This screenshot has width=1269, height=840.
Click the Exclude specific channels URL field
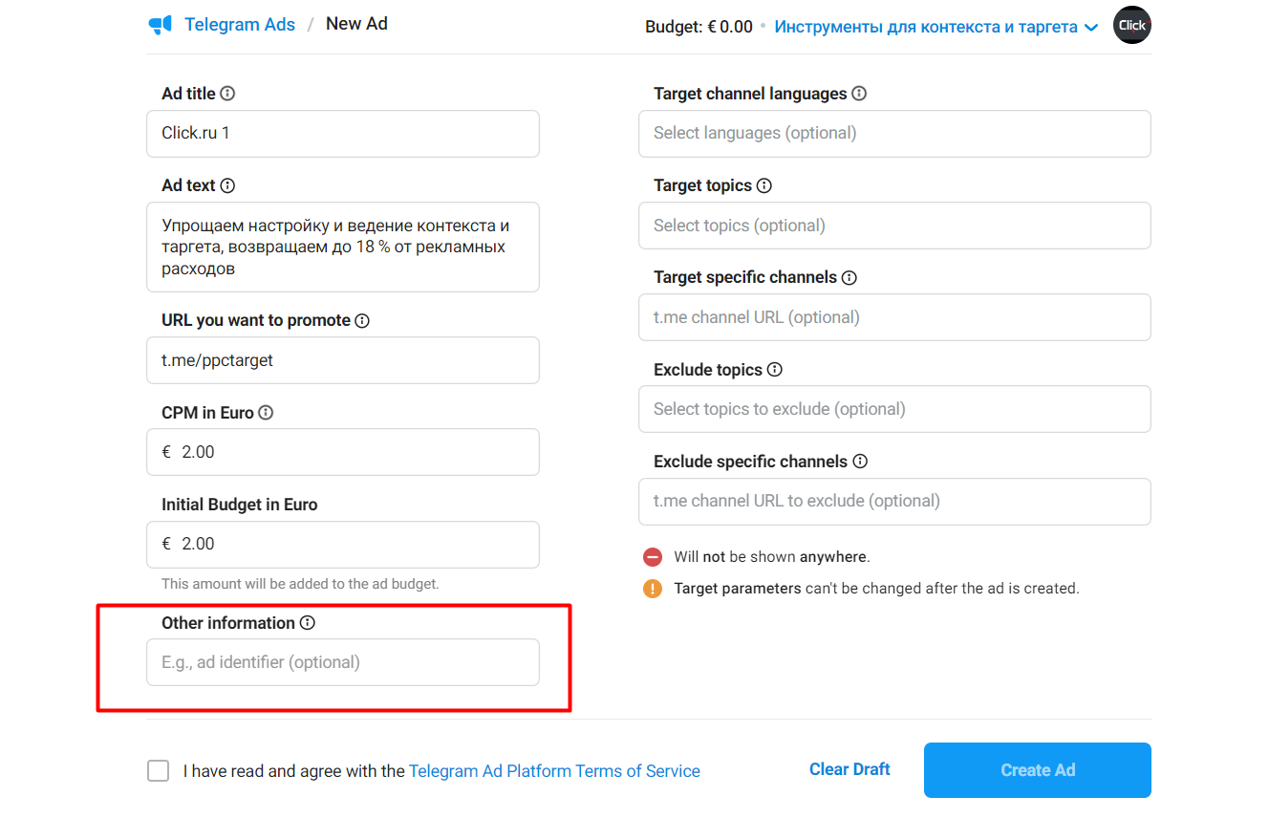[894, 502]
